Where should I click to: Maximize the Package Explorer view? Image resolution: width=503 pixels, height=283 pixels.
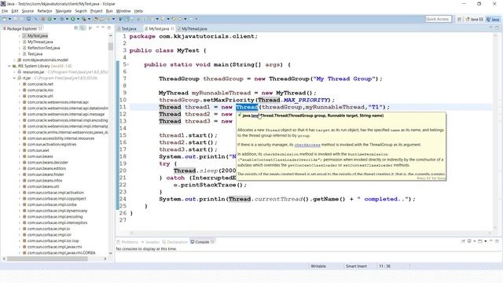[x=109, y=28]
